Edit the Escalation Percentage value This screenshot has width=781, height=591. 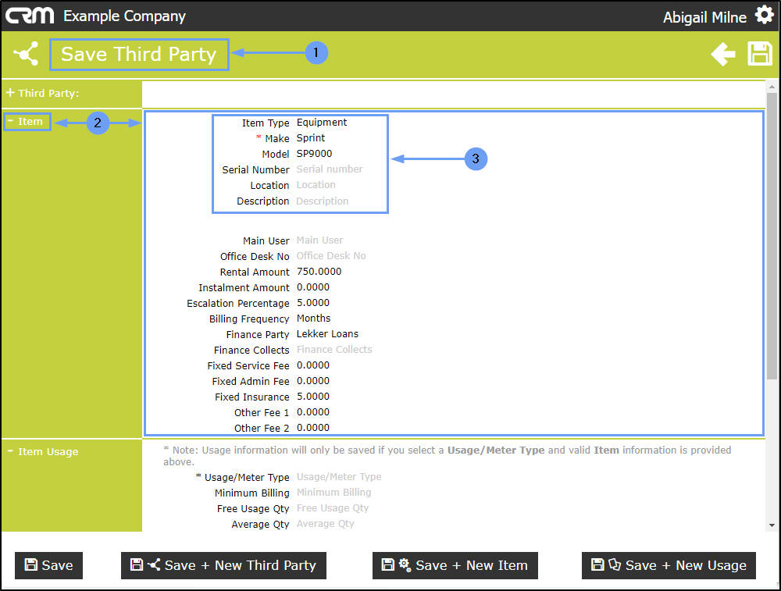[313, 303]
